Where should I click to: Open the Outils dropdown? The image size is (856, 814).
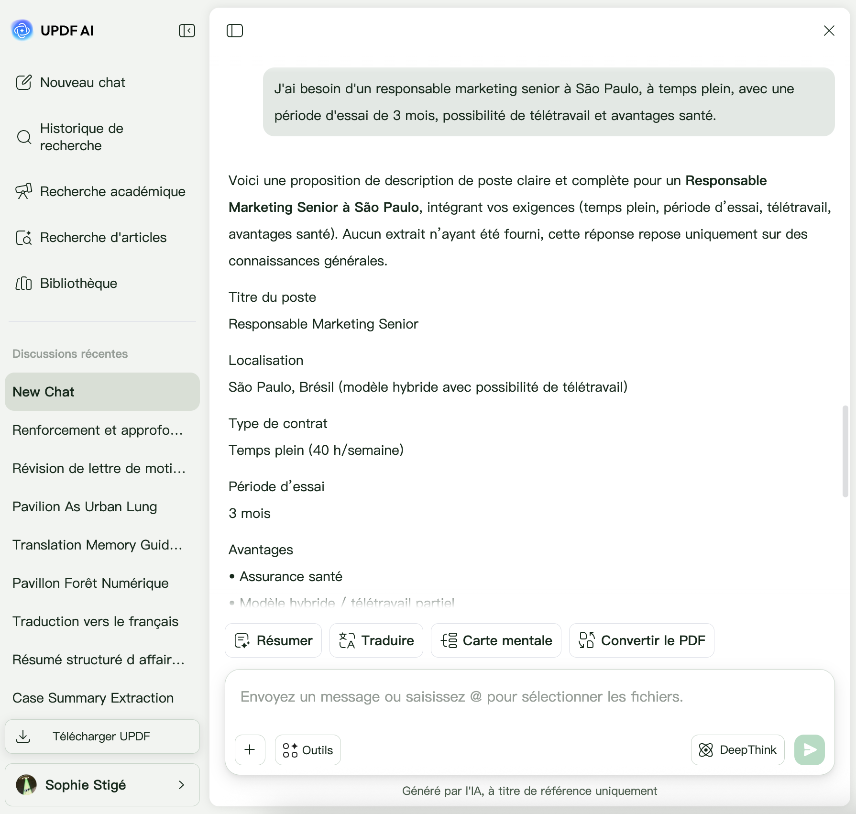308,750
